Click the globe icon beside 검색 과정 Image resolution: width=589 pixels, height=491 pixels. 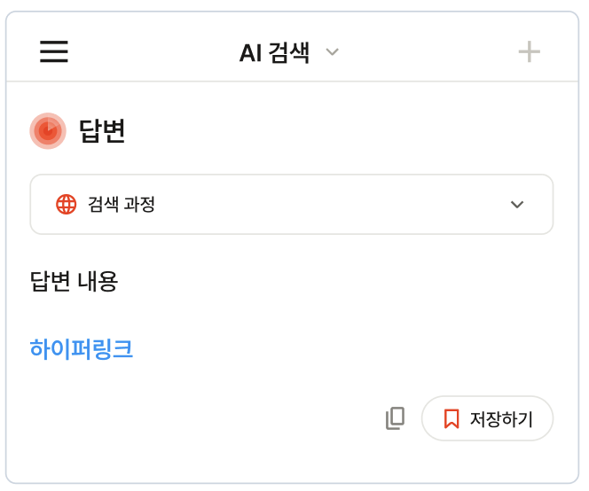67,204
